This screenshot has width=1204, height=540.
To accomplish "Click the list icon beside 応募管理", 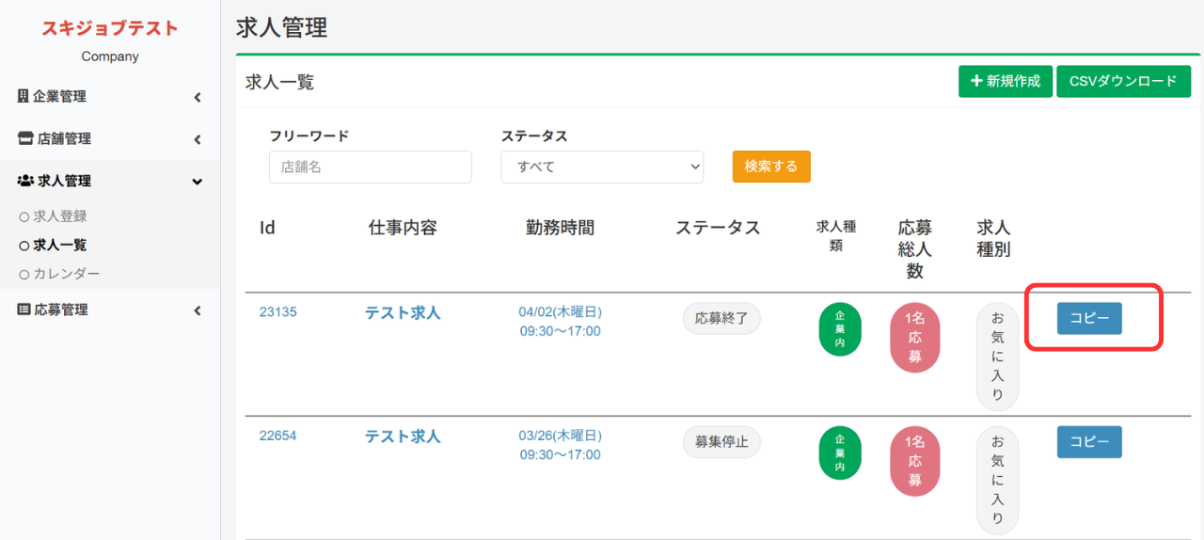I will point(24,310).
